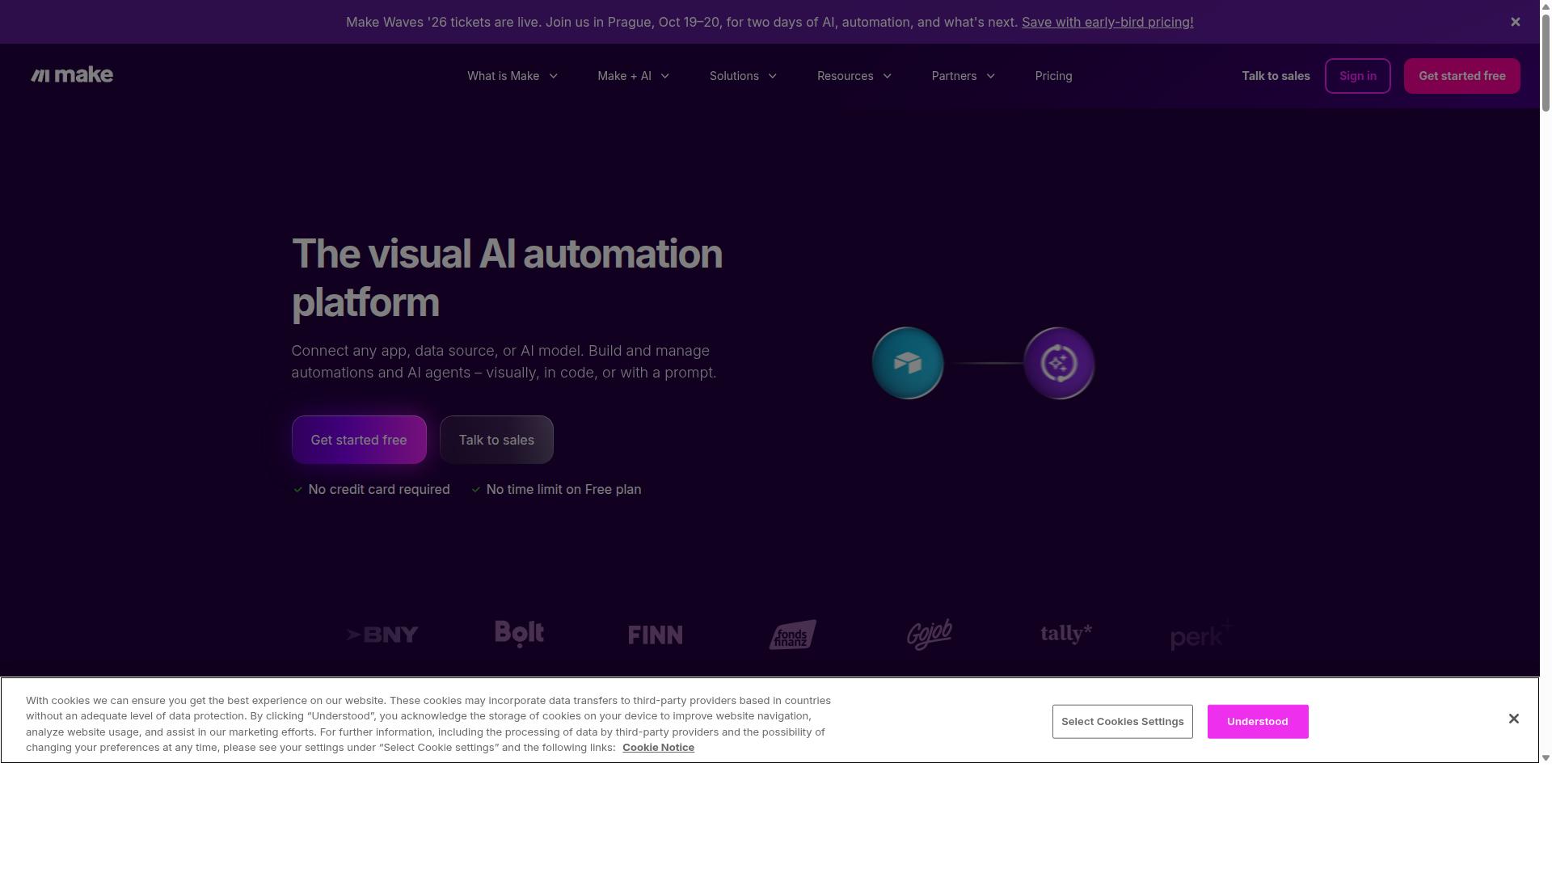Click the FINN customer logo

click(656, 635)
